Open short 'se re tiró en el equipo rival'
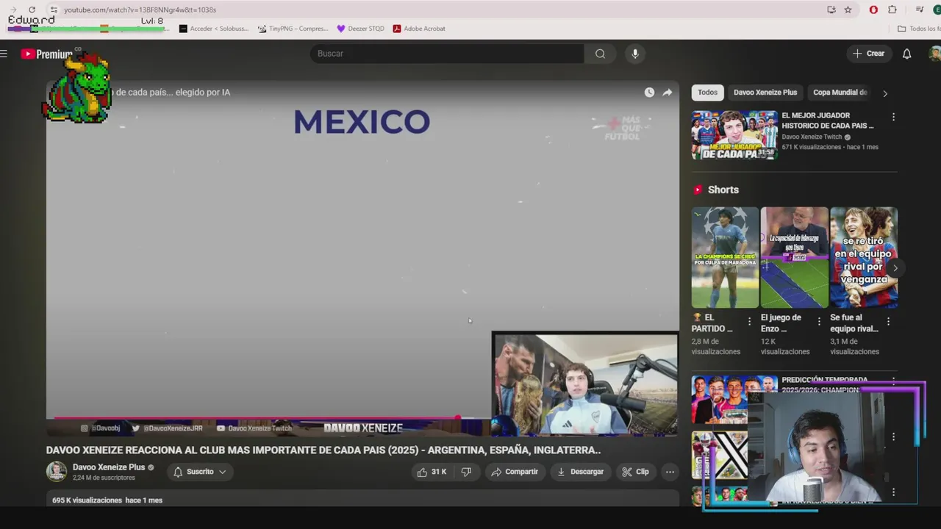The height and width of the screenshot is (529, 941). point(863,257)
